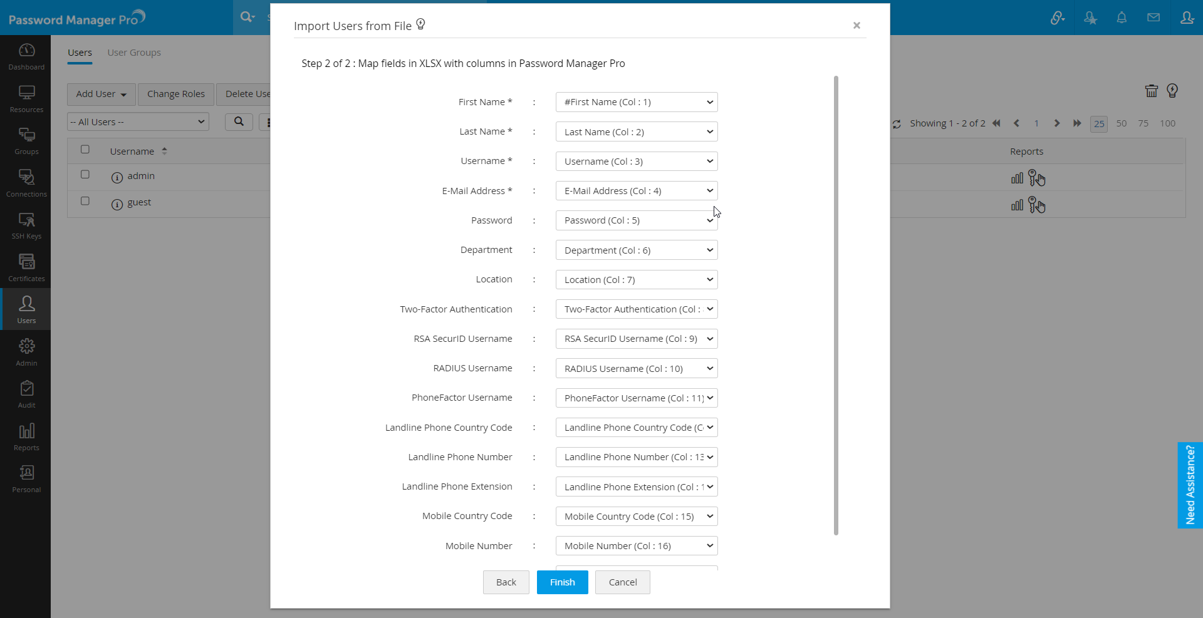The height and width of the screenshot is (618, 1203).
Task: Click the Cancel button
Action: pyautogui.click(x=623, y=582)
